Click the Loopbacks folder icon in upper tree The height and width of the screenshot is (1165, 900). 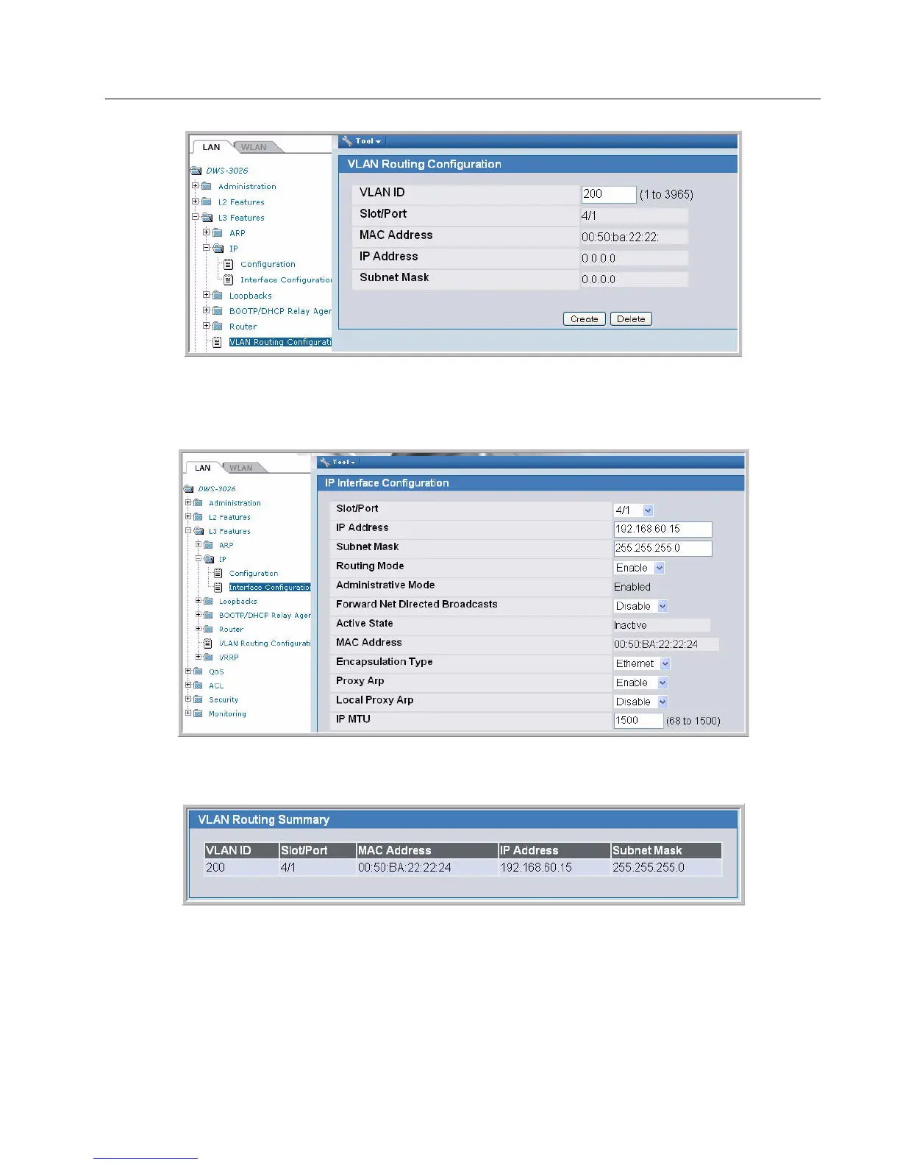tap(218, 296)
